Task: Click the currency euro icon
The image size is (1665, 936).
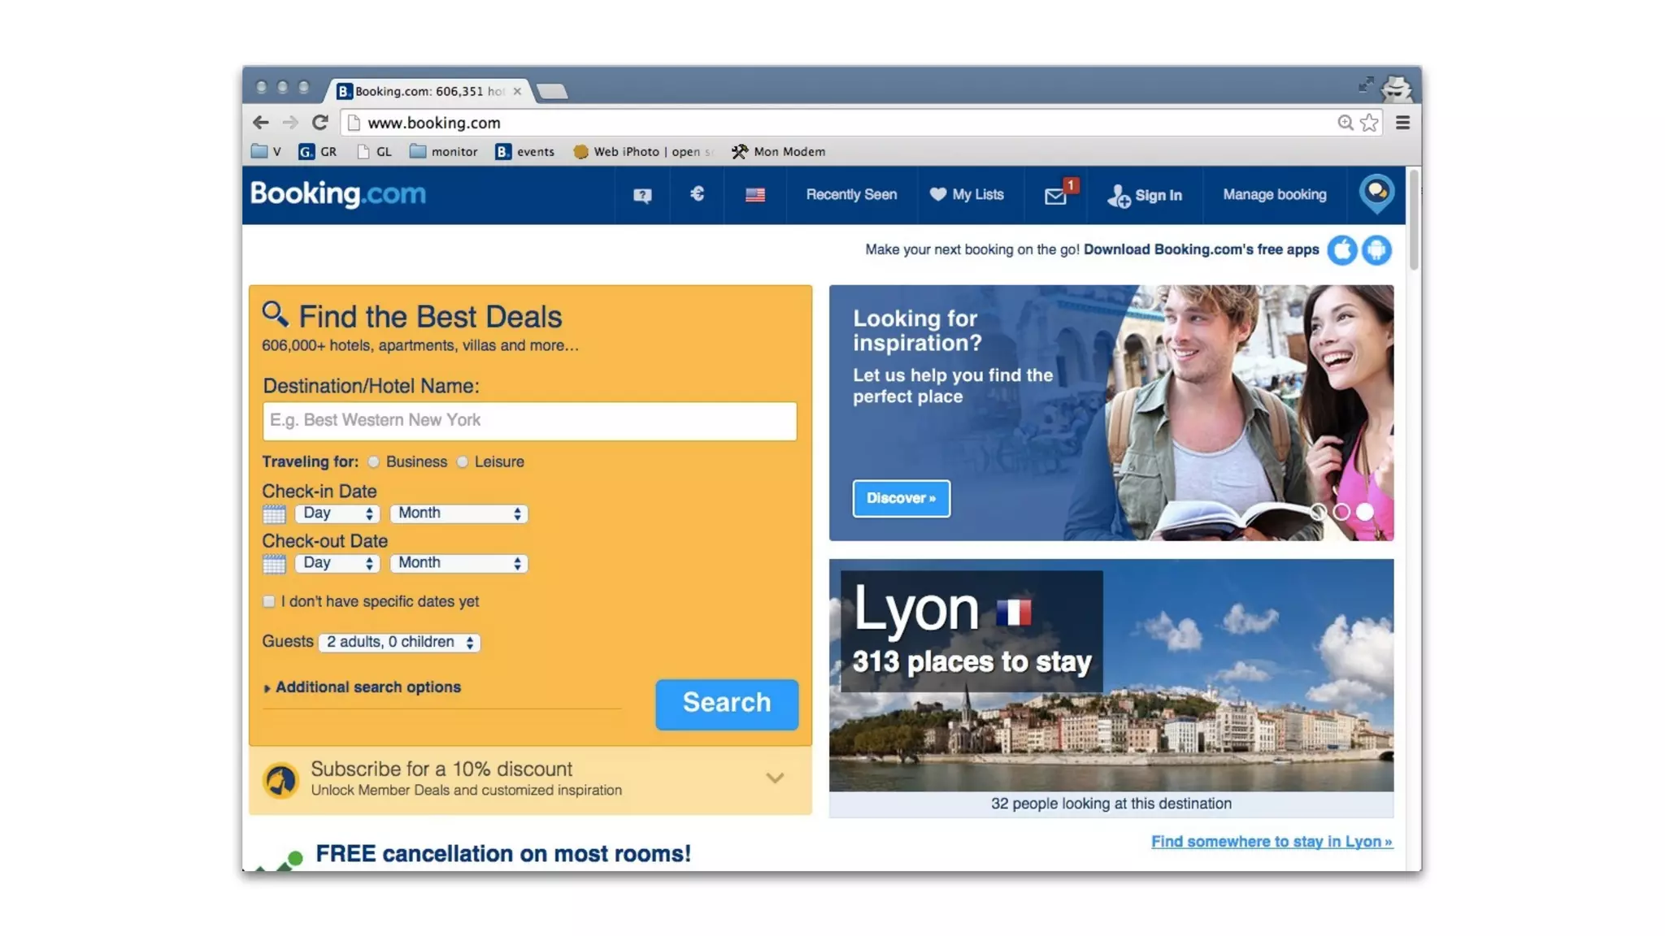Action: coord(697,194)
